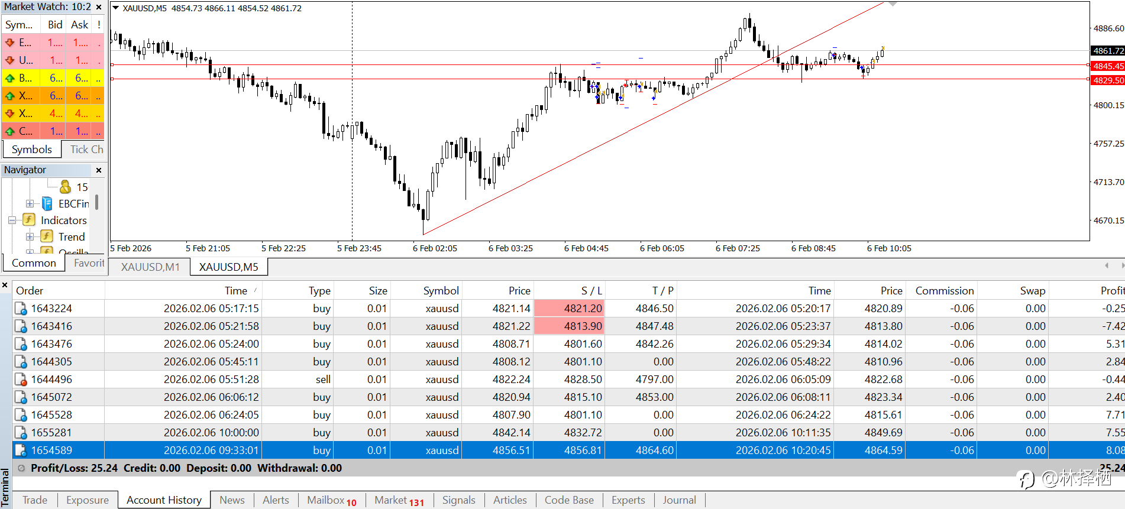Select the Indicators folder icon
1125x509 pixels.
(29, 220)
